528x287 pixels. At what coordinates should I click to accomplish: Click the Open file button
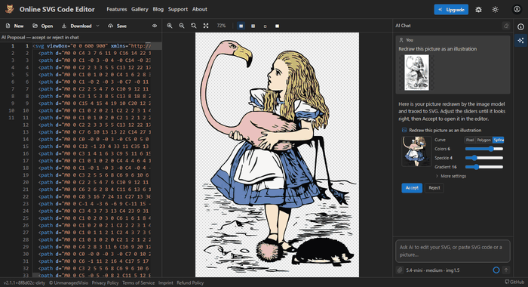tap(43, 26)
